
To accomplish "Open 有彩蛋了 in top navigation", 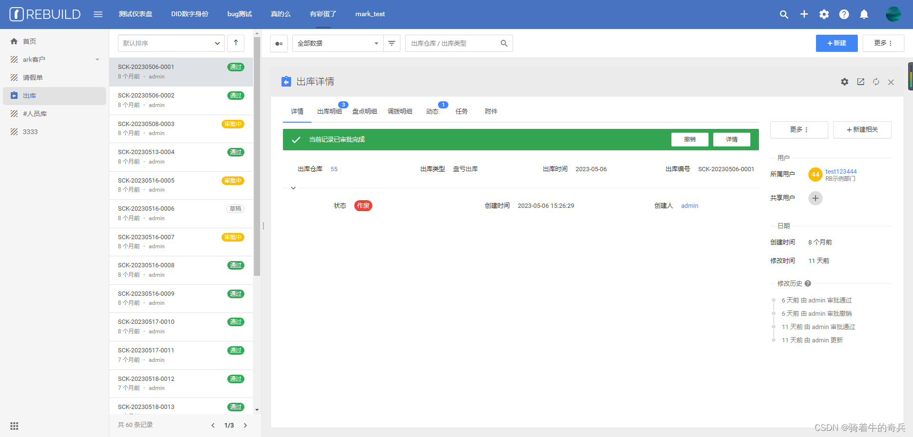I will tap(323, 14).
